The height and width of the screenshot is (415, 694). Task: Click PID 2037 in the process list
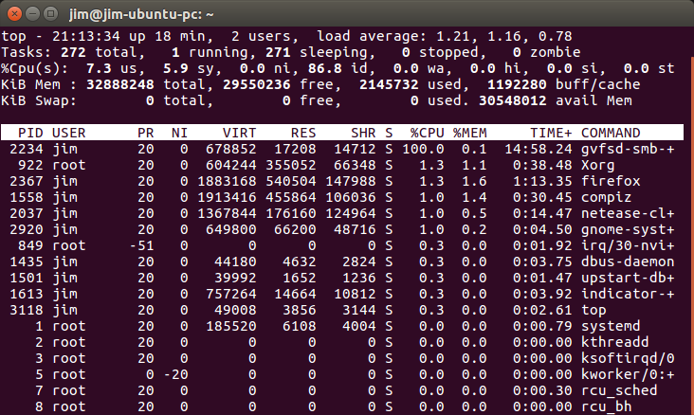click(x=27, y=213)
